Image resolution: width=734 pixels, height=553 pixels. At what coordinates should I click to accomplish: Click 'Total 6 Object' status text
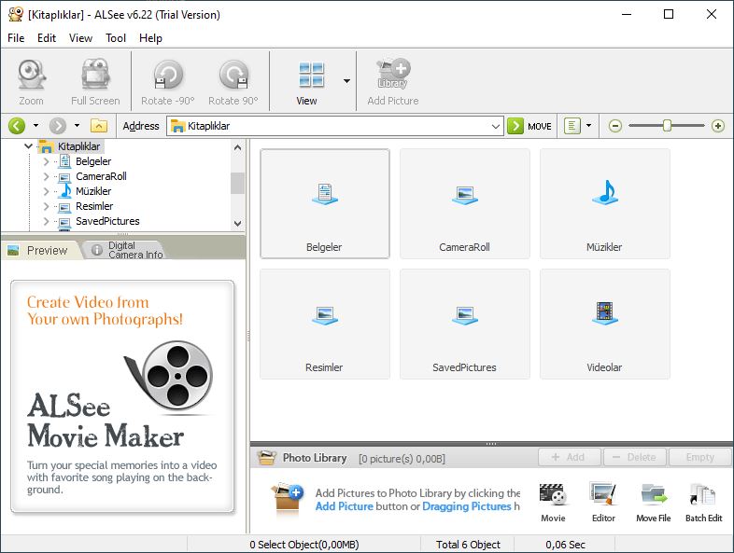point(468,545)
